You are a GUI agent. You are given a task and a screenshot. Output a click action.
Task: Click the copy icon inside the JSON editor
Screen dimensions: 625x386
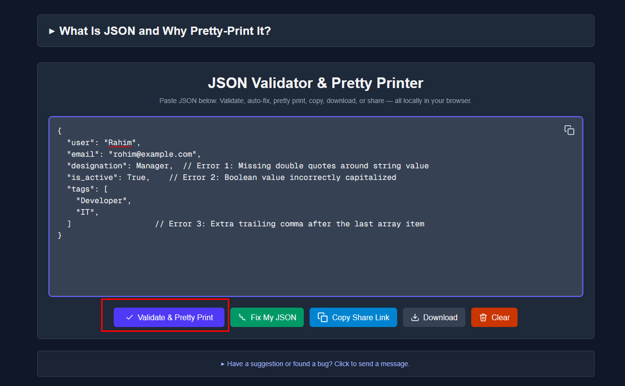(x=569, y=130)
